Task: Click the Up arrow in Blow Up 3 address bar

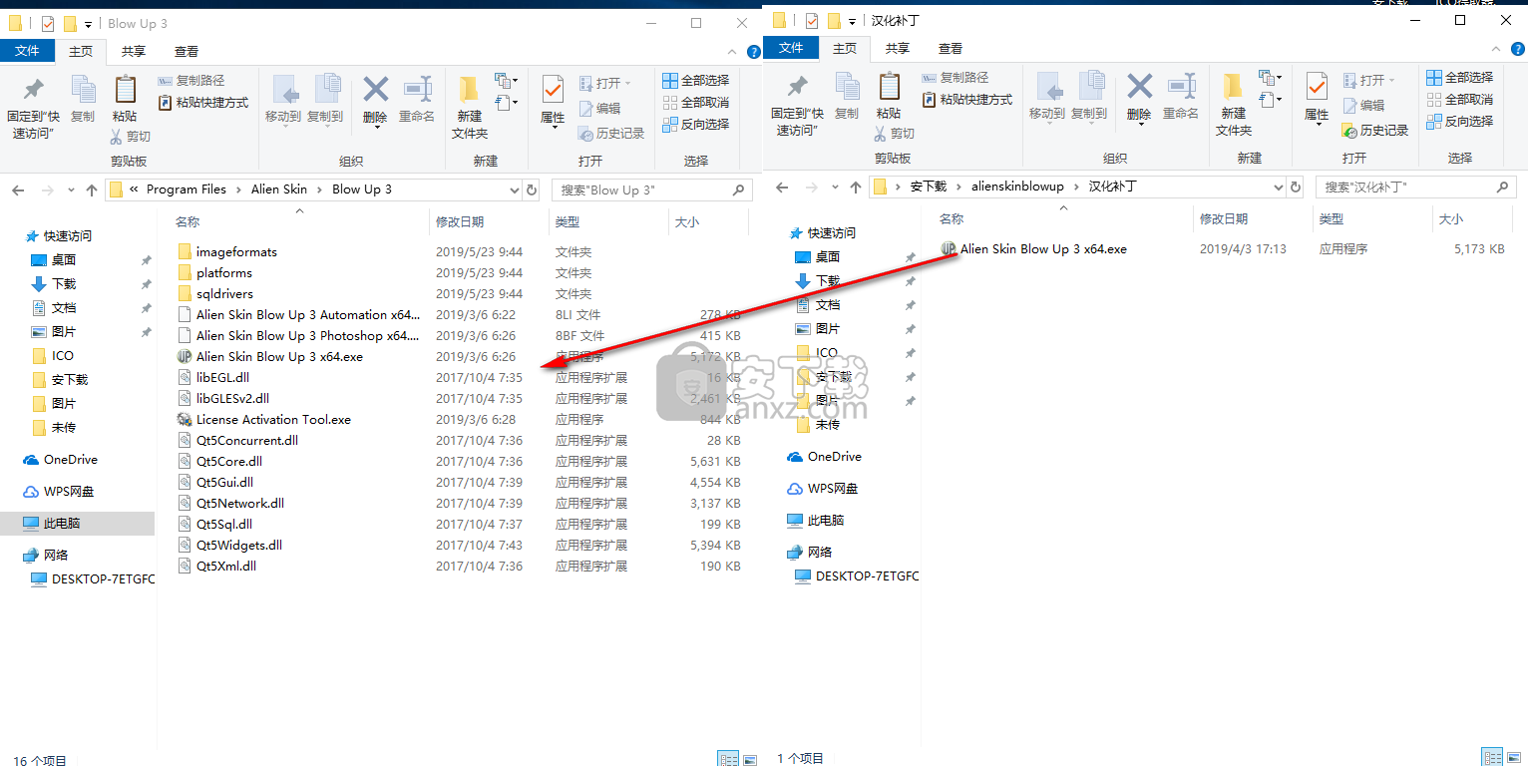Action: tap(92, 190)
